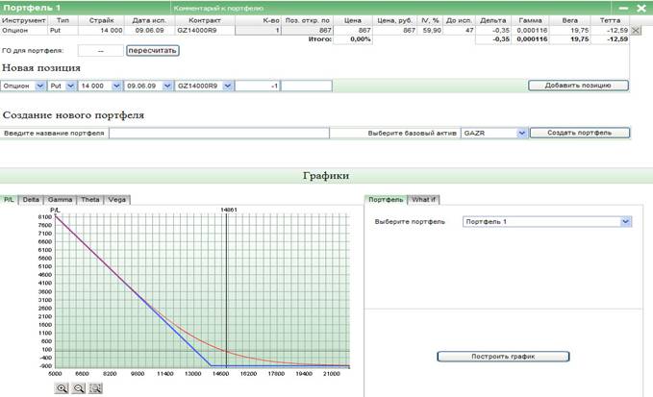Screen dimensions: 653x397
Task: Click the new position quantity field
Action: click(258, 86)
